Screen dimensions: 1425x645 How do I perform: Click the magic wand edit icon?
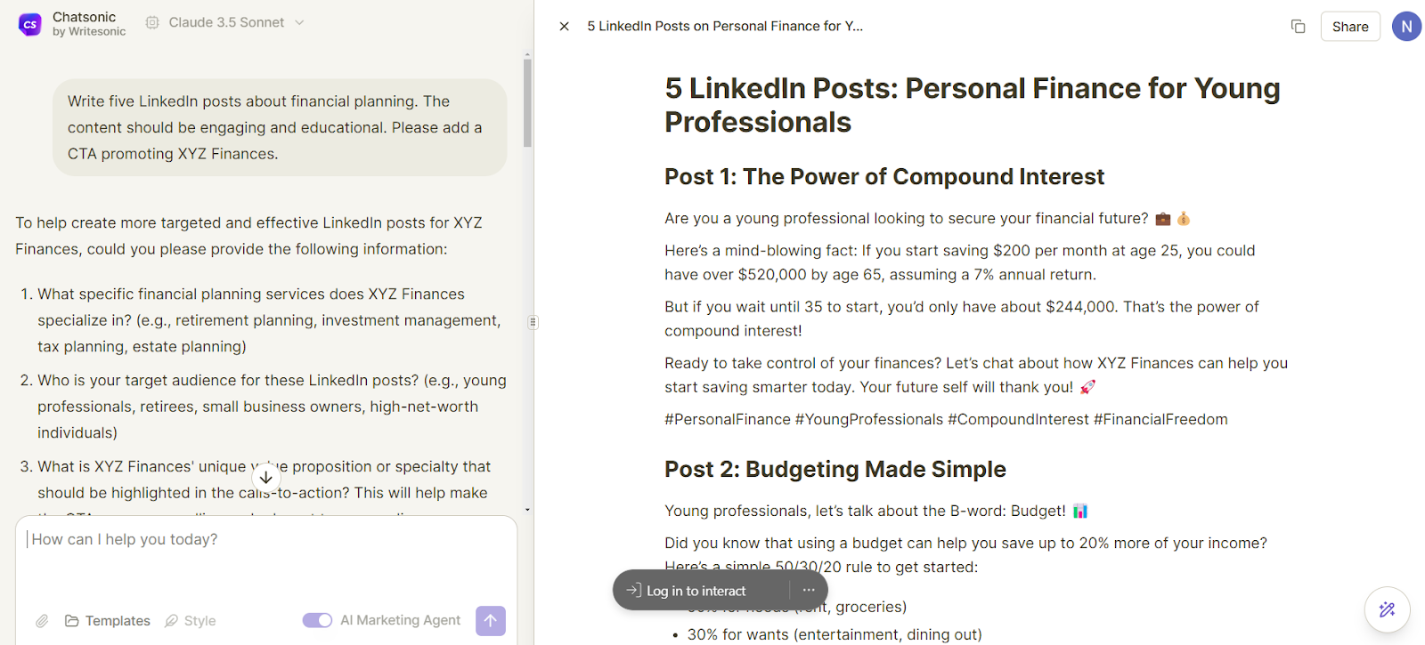[1387, 609]
